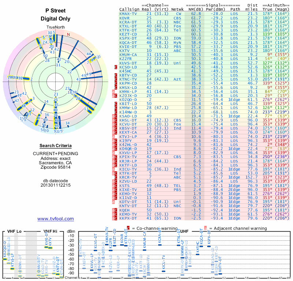Click K45HC callsign in the table
Viewport: 293px width, 281px height.
(126, 71)
